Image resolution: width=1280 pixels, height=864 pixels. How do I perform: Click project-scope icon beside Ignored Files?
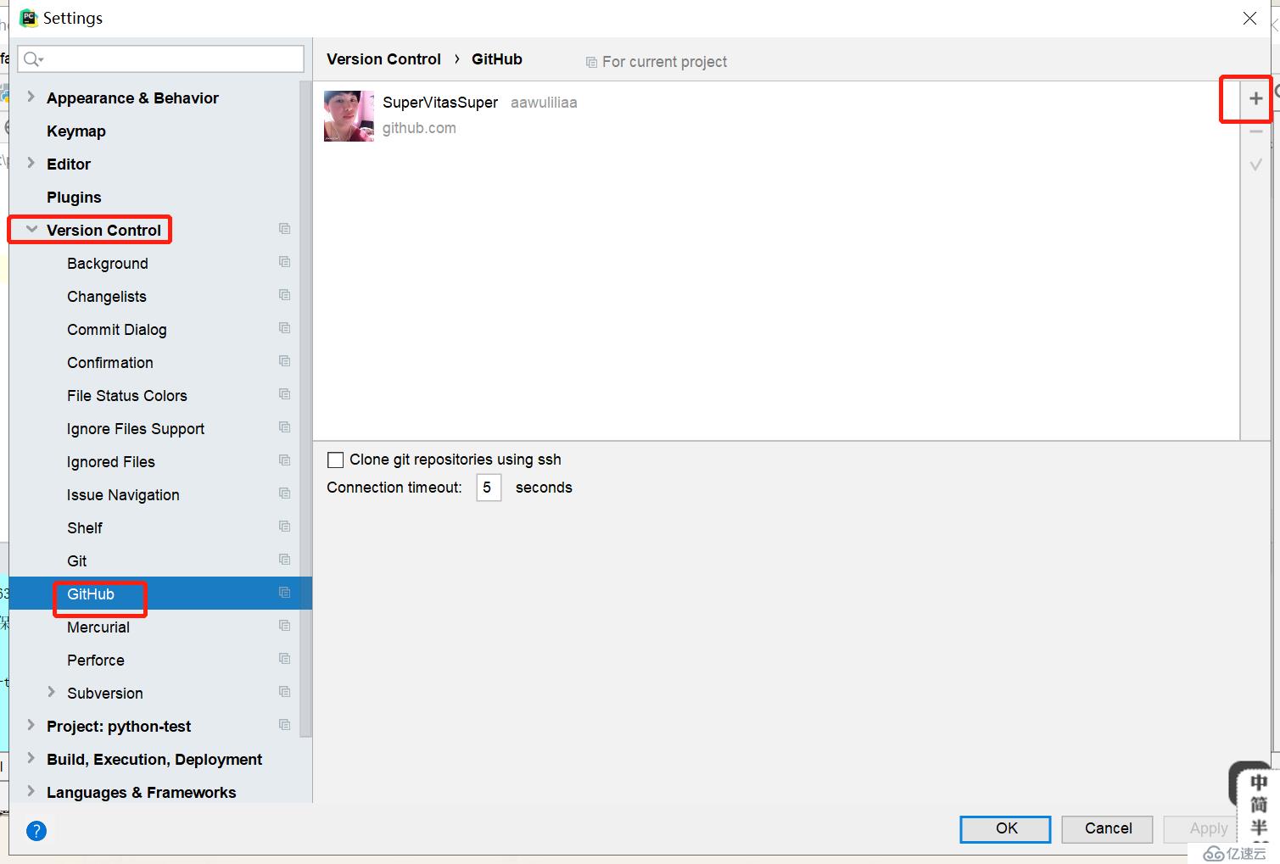[x=285, y=460]
